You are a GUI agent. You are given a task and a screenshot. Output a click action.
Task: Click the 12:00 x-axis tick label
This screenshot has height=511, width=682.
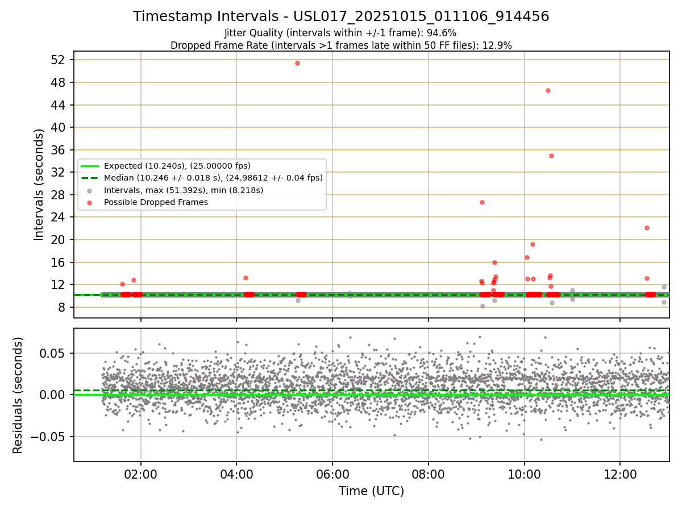[619, 475]
